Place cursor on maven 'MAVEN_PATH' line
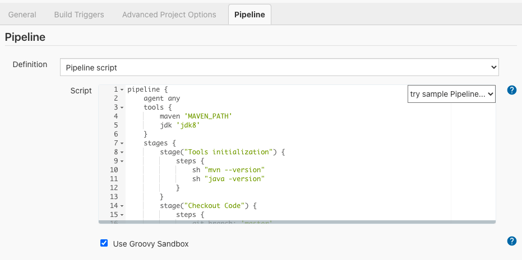Image resolution: width=522 pixels, height=260 pixels. coord(196,116)
